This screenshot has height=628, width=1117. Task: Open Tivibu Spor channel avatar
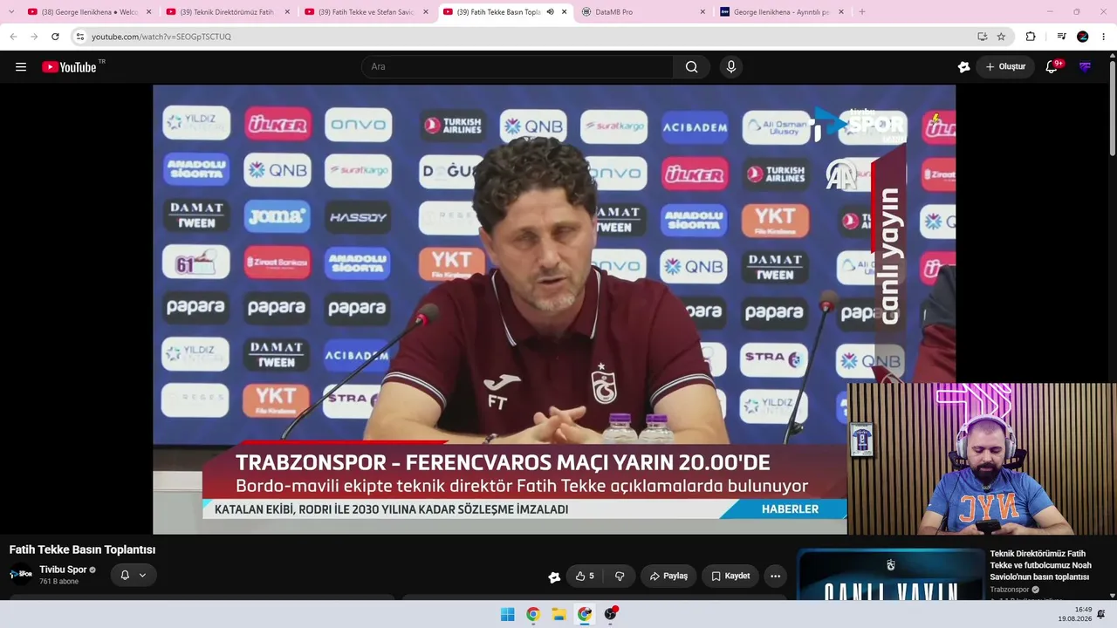coord(21,574)
